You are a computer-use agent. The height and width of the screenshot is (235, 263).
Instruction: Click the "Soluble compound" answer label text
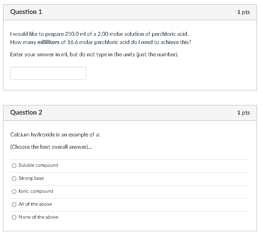(x=38, y=165)
